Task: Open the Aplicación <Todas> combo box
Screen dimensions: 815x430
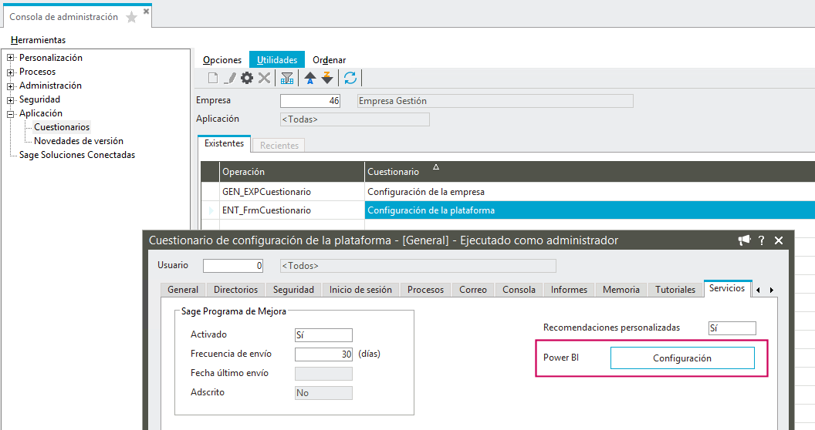Action: tap(354, 119)
